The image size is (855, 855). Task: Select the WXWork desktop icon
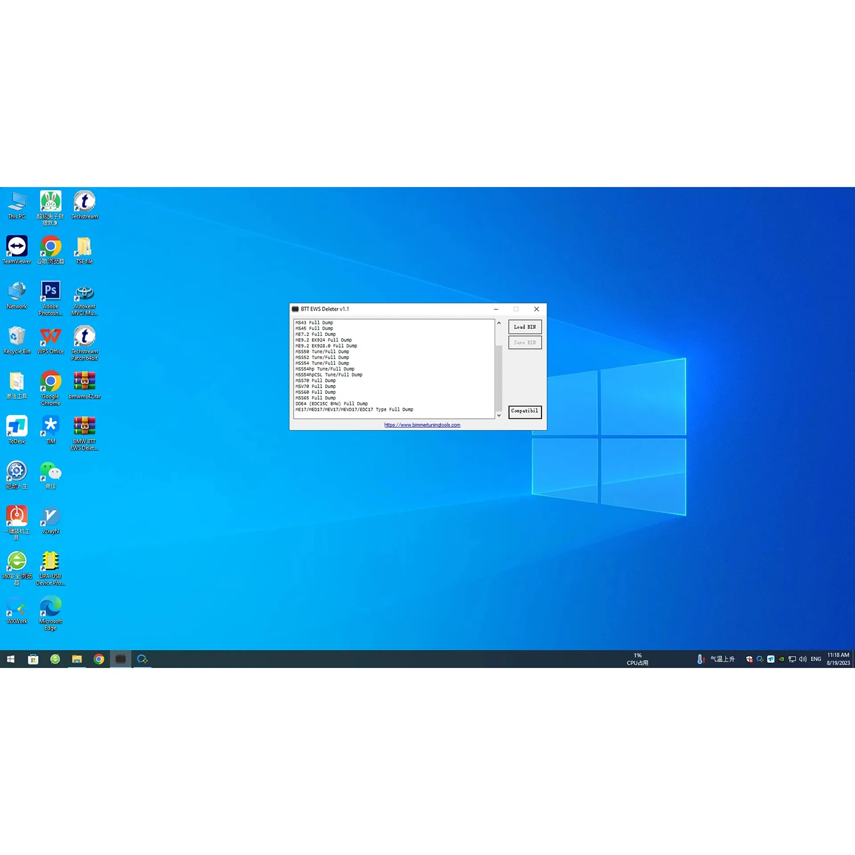tap(17, 610)
